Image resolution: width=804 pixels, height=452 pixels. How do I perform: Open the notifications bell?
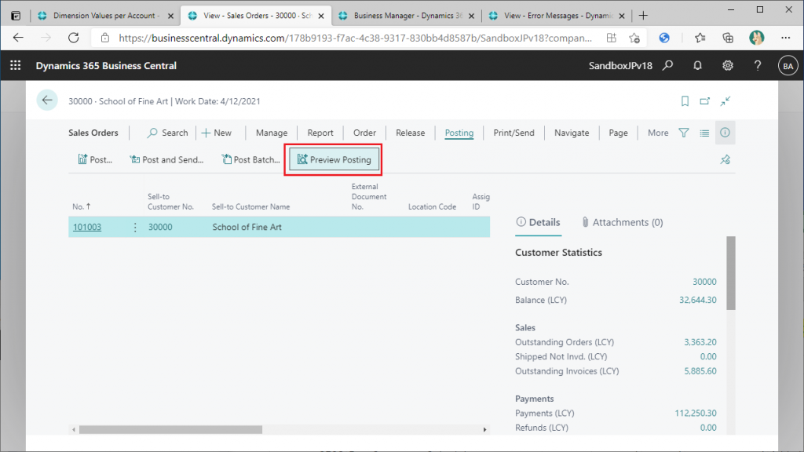697,66
